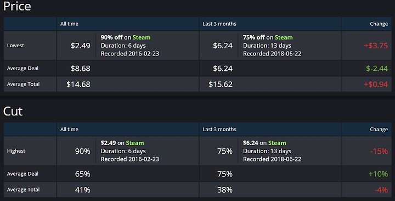This screenshot has width=395, height=201.
Task: Select the $-2.44 average deal change
Action: (377, 68)
